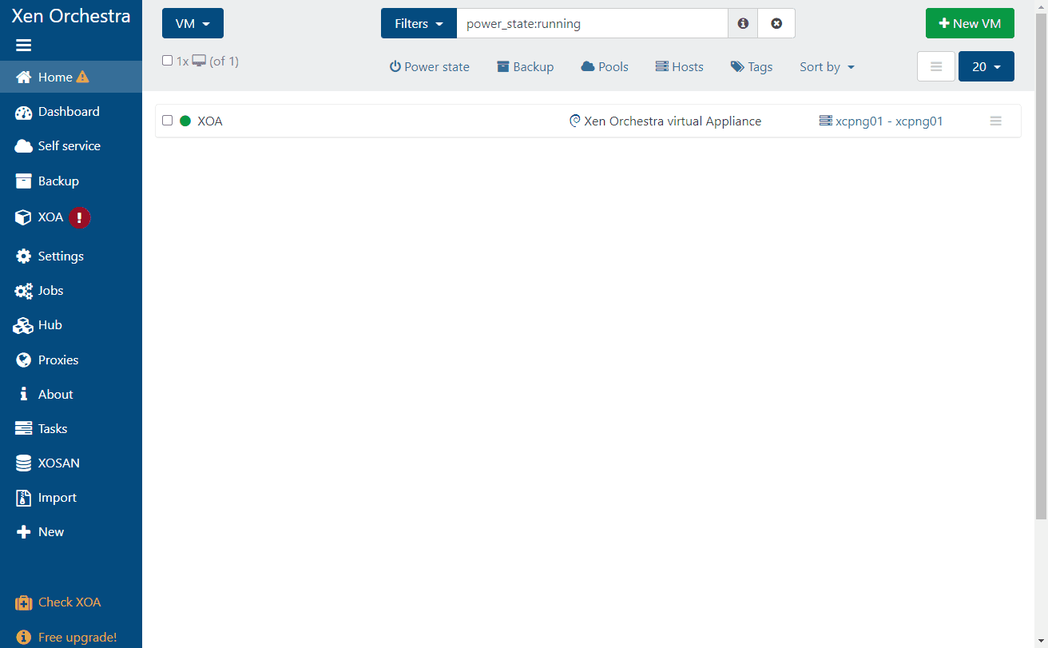The image size is (1048, 648).
Task: Click the Check XOA link
Action: 69,602
